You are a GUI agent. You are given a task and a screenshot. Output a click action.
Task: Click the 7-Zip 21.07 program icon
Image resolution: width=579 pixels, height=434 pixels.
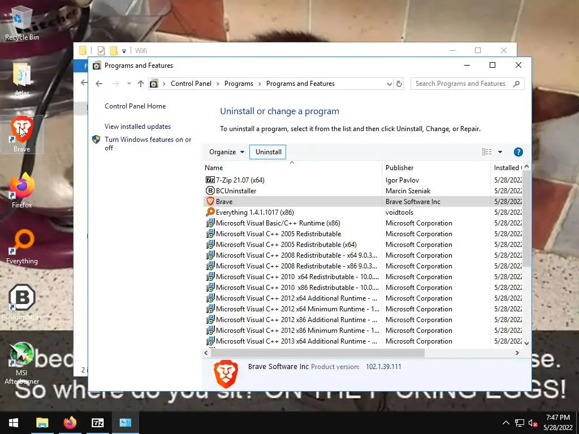[210, 180]
